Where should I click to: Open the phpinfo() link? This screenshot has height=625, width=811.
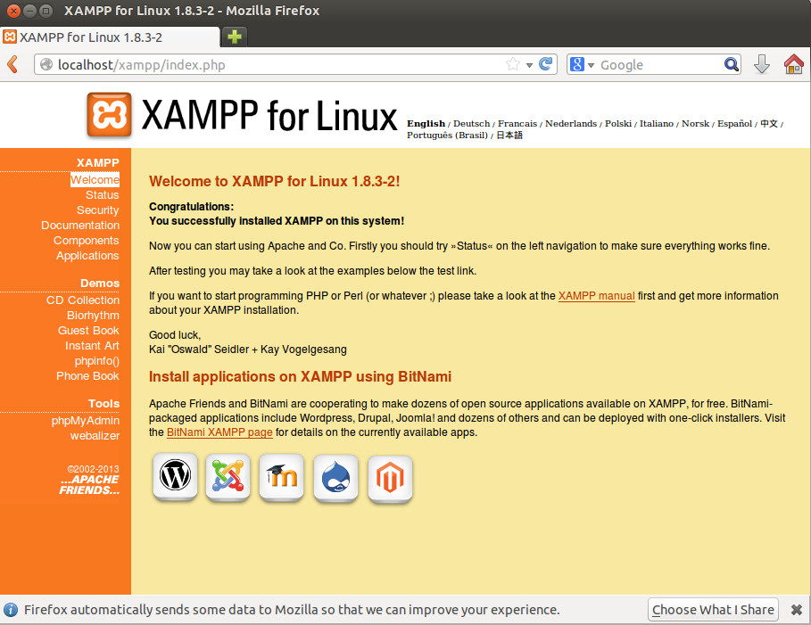tap(96, 361)
